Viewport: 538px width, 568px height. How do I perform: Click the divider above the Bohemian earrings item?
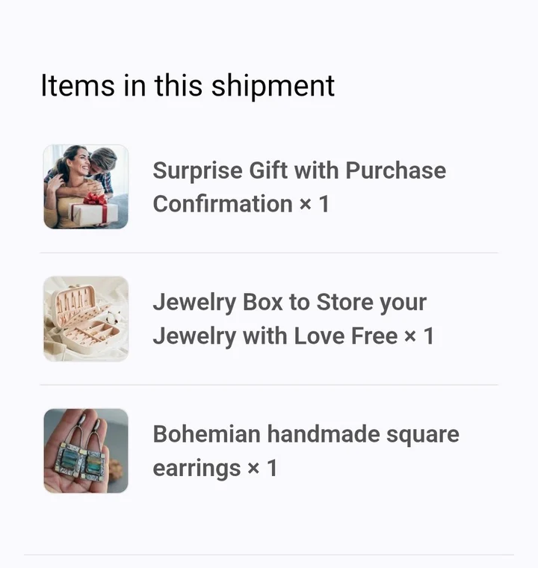tap(269, 386)
